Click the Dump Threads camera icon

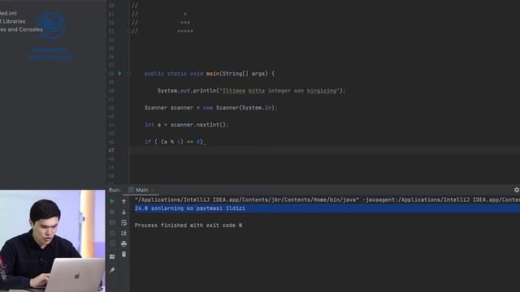point(112,222)
